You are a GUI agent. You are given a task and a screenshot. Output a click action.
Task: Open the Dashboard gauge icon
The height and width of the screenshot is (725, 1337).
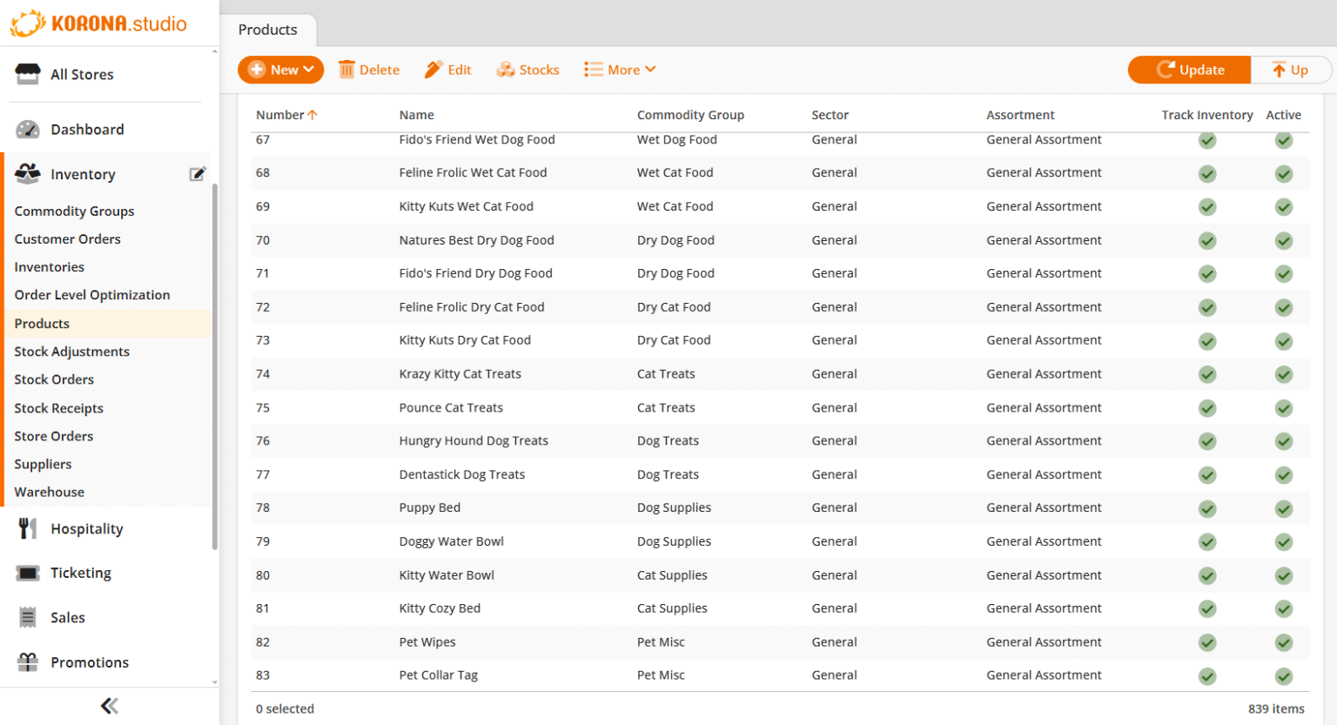point(28,130)
